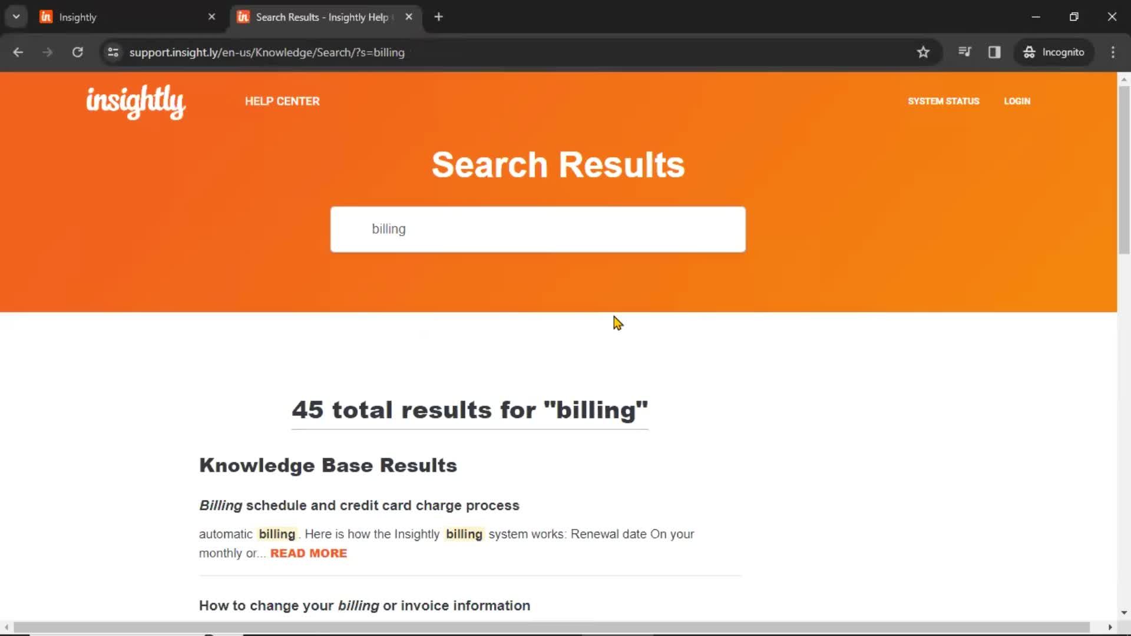Close the Insightly tab
The width and height of the screenshot is (1131, 636).
[x=211, y=17]
